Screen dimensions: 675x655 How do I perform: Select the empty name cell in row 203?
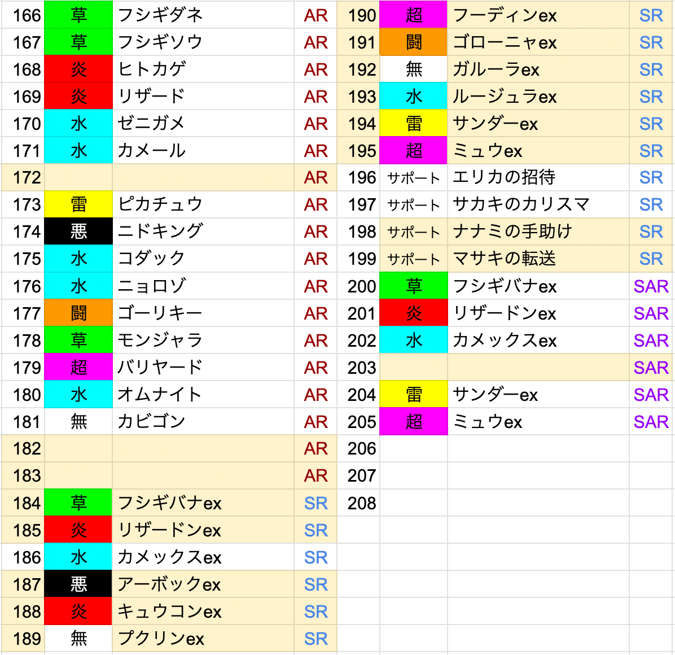(538, 368)
